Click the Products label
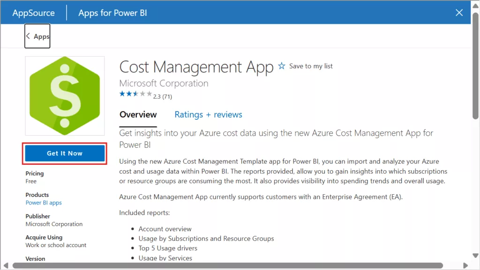The height and width of the screenshot is (270, 480). pyautogui.click(x=37, y=195)
